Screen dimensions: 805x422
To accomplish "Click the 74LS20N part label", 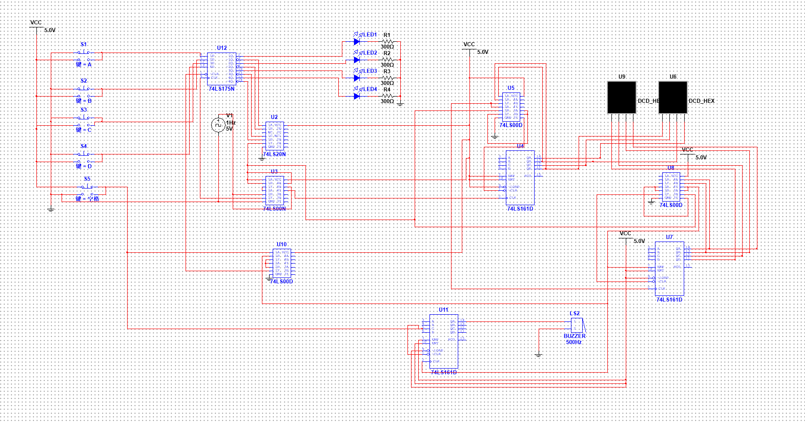I will click(x=274, y=154).
